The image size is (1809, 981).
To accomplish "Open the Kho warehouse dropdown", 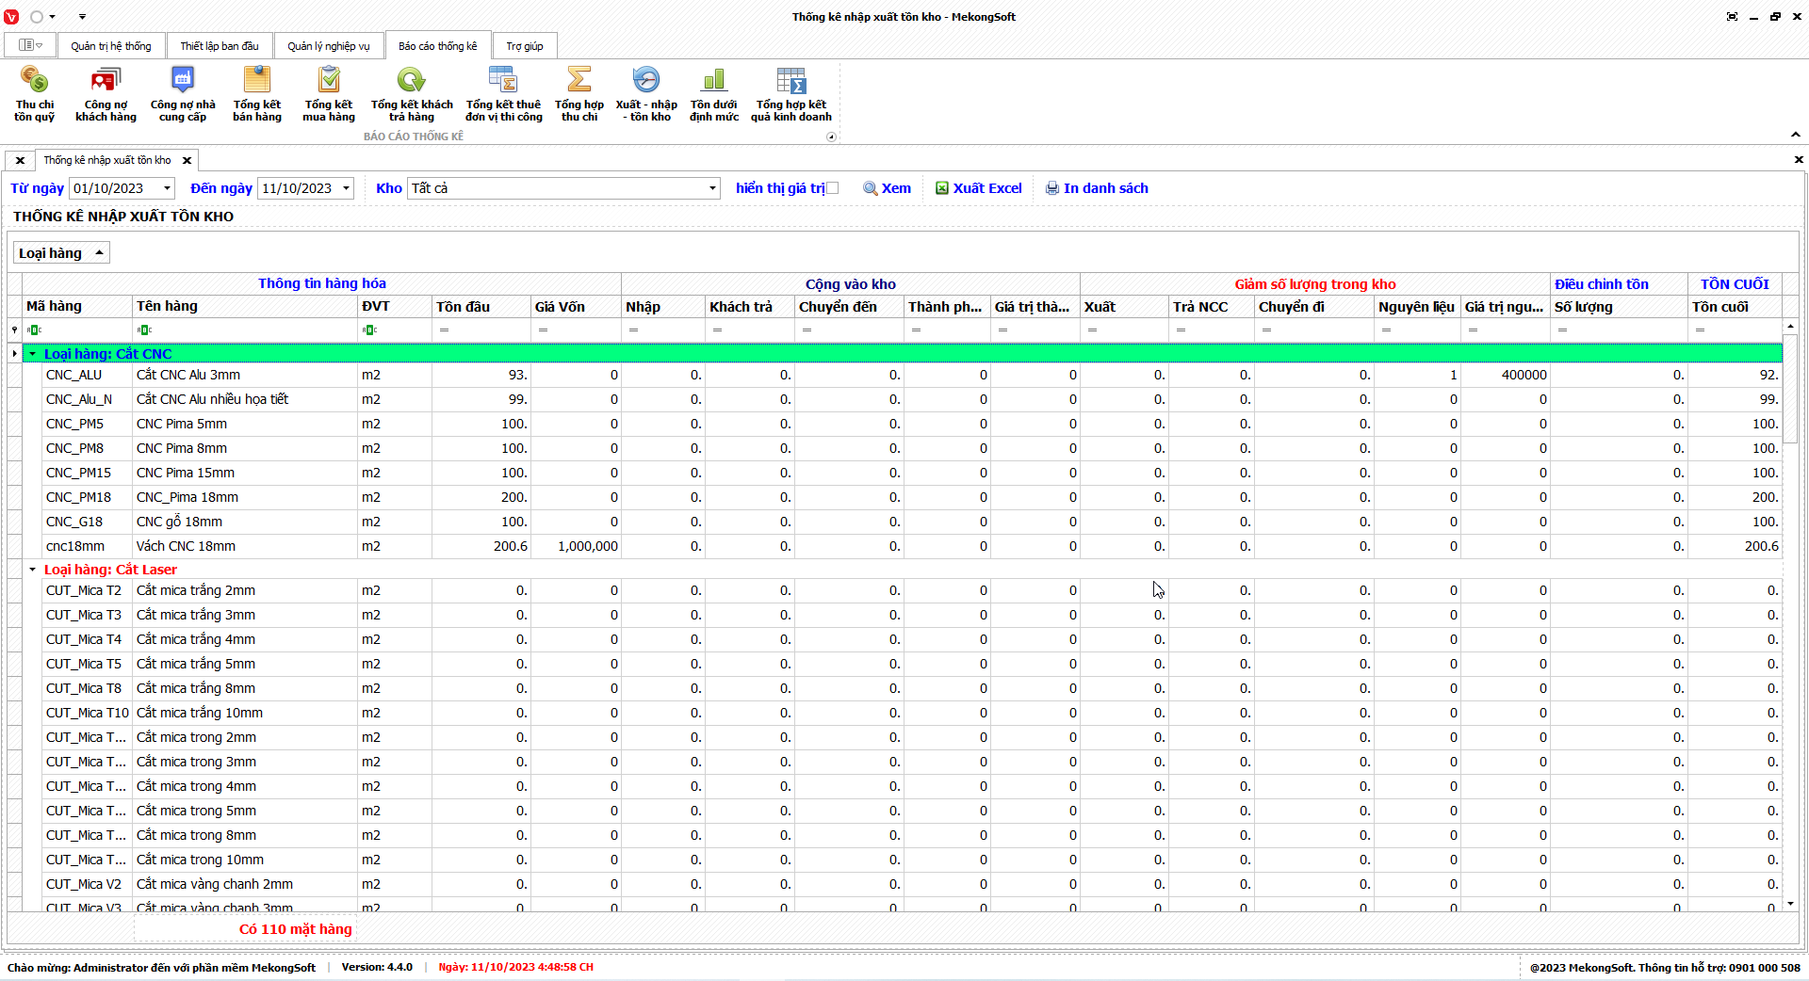I will pyautogui.click(x=712, y=188).
